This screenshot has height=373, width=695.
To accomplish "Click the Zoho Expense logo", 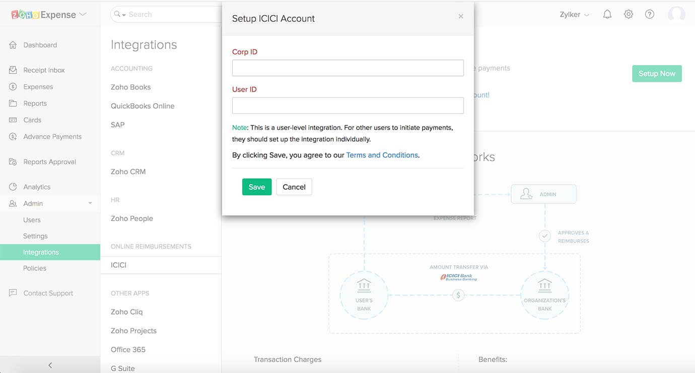I will tap(43, 15).
